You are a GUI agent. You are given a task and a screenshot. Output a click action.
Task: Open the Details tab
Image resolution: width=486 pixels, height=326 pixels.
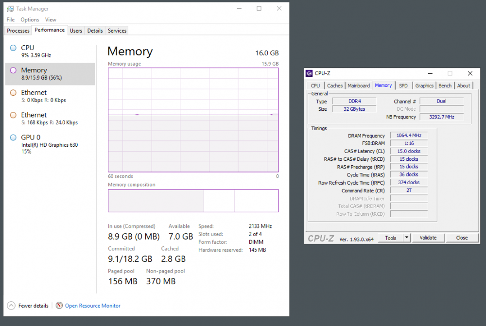(95, 31)
